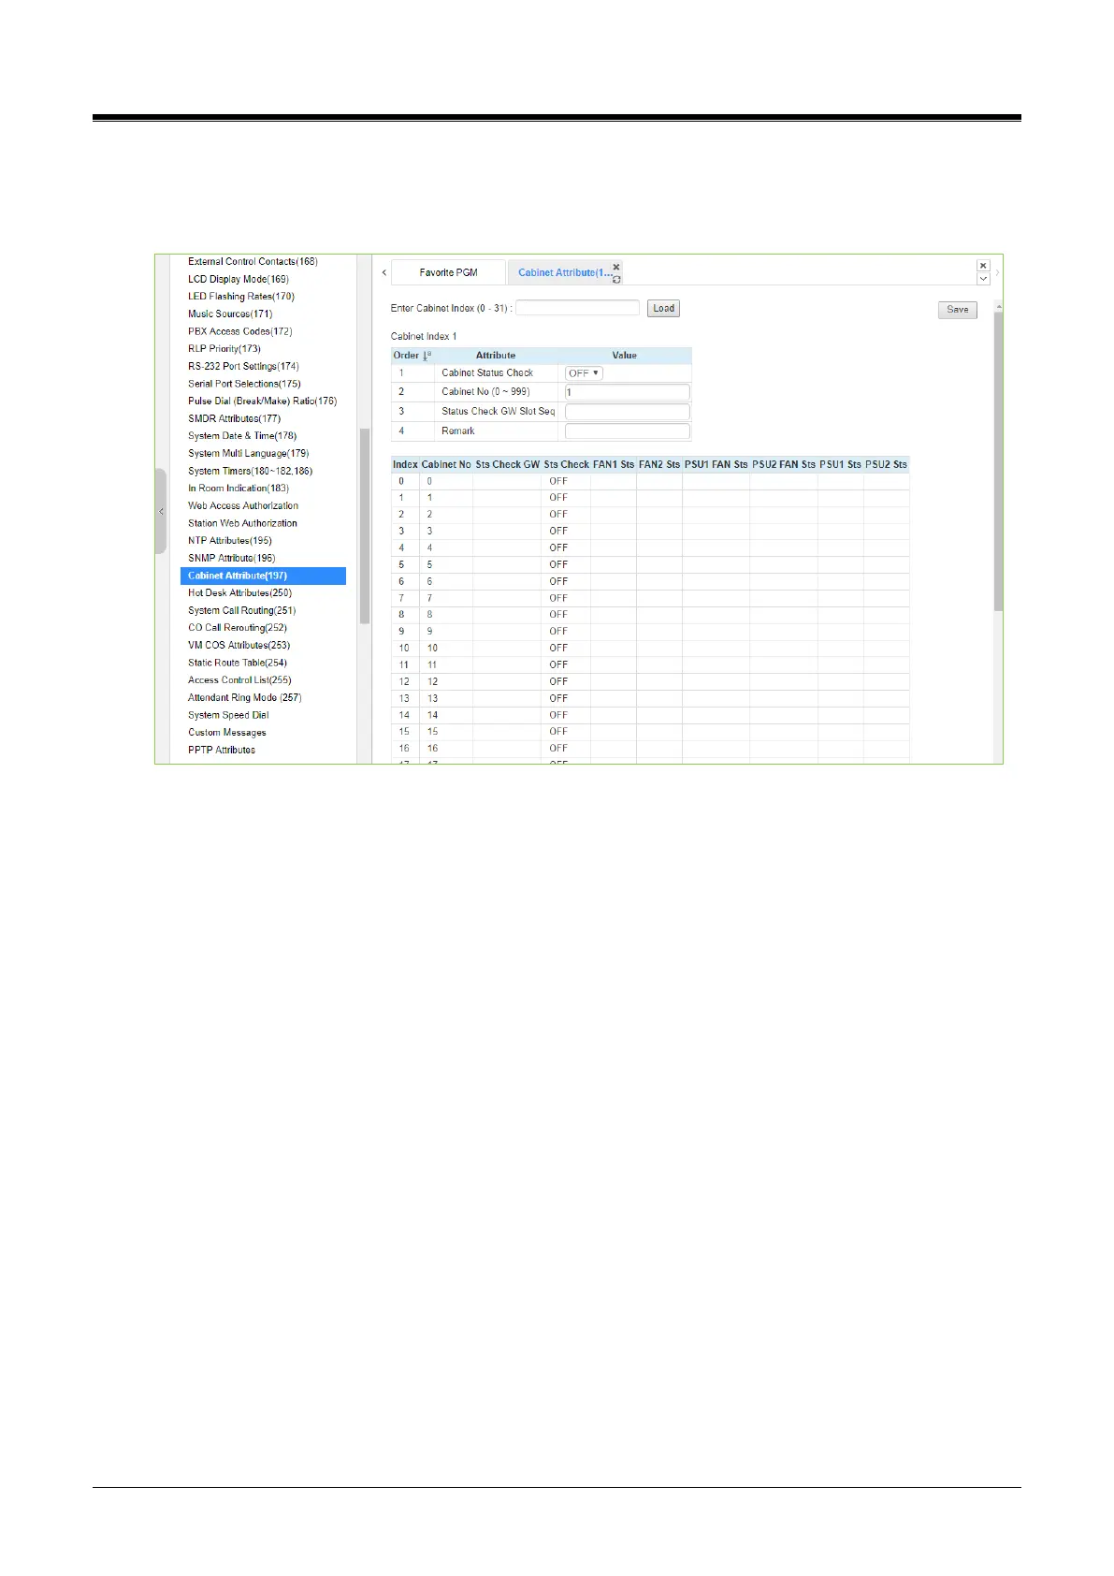
Task: Refresh the Cabinet Attribute tab using reload icon
Action: coord(616,279)
